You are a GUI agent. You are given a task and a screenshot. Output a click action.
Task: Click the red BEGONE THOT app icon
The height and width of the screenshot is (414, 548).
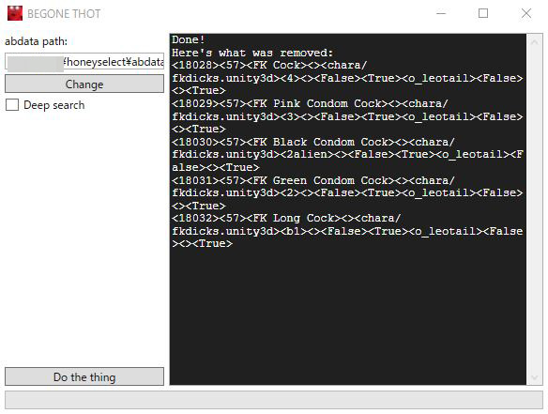(x=15, y=13)
